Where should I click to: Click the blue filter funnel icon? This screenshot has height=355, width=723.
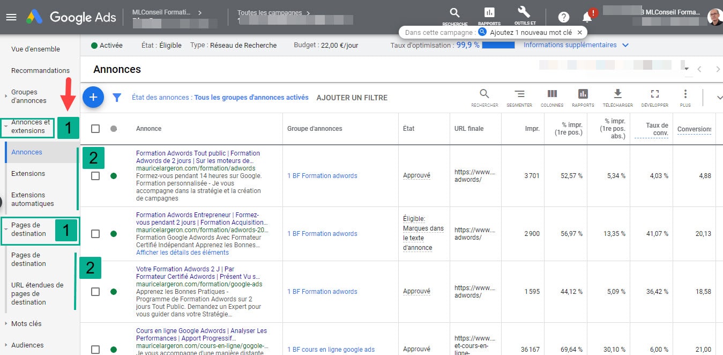(x=117, y=98)
